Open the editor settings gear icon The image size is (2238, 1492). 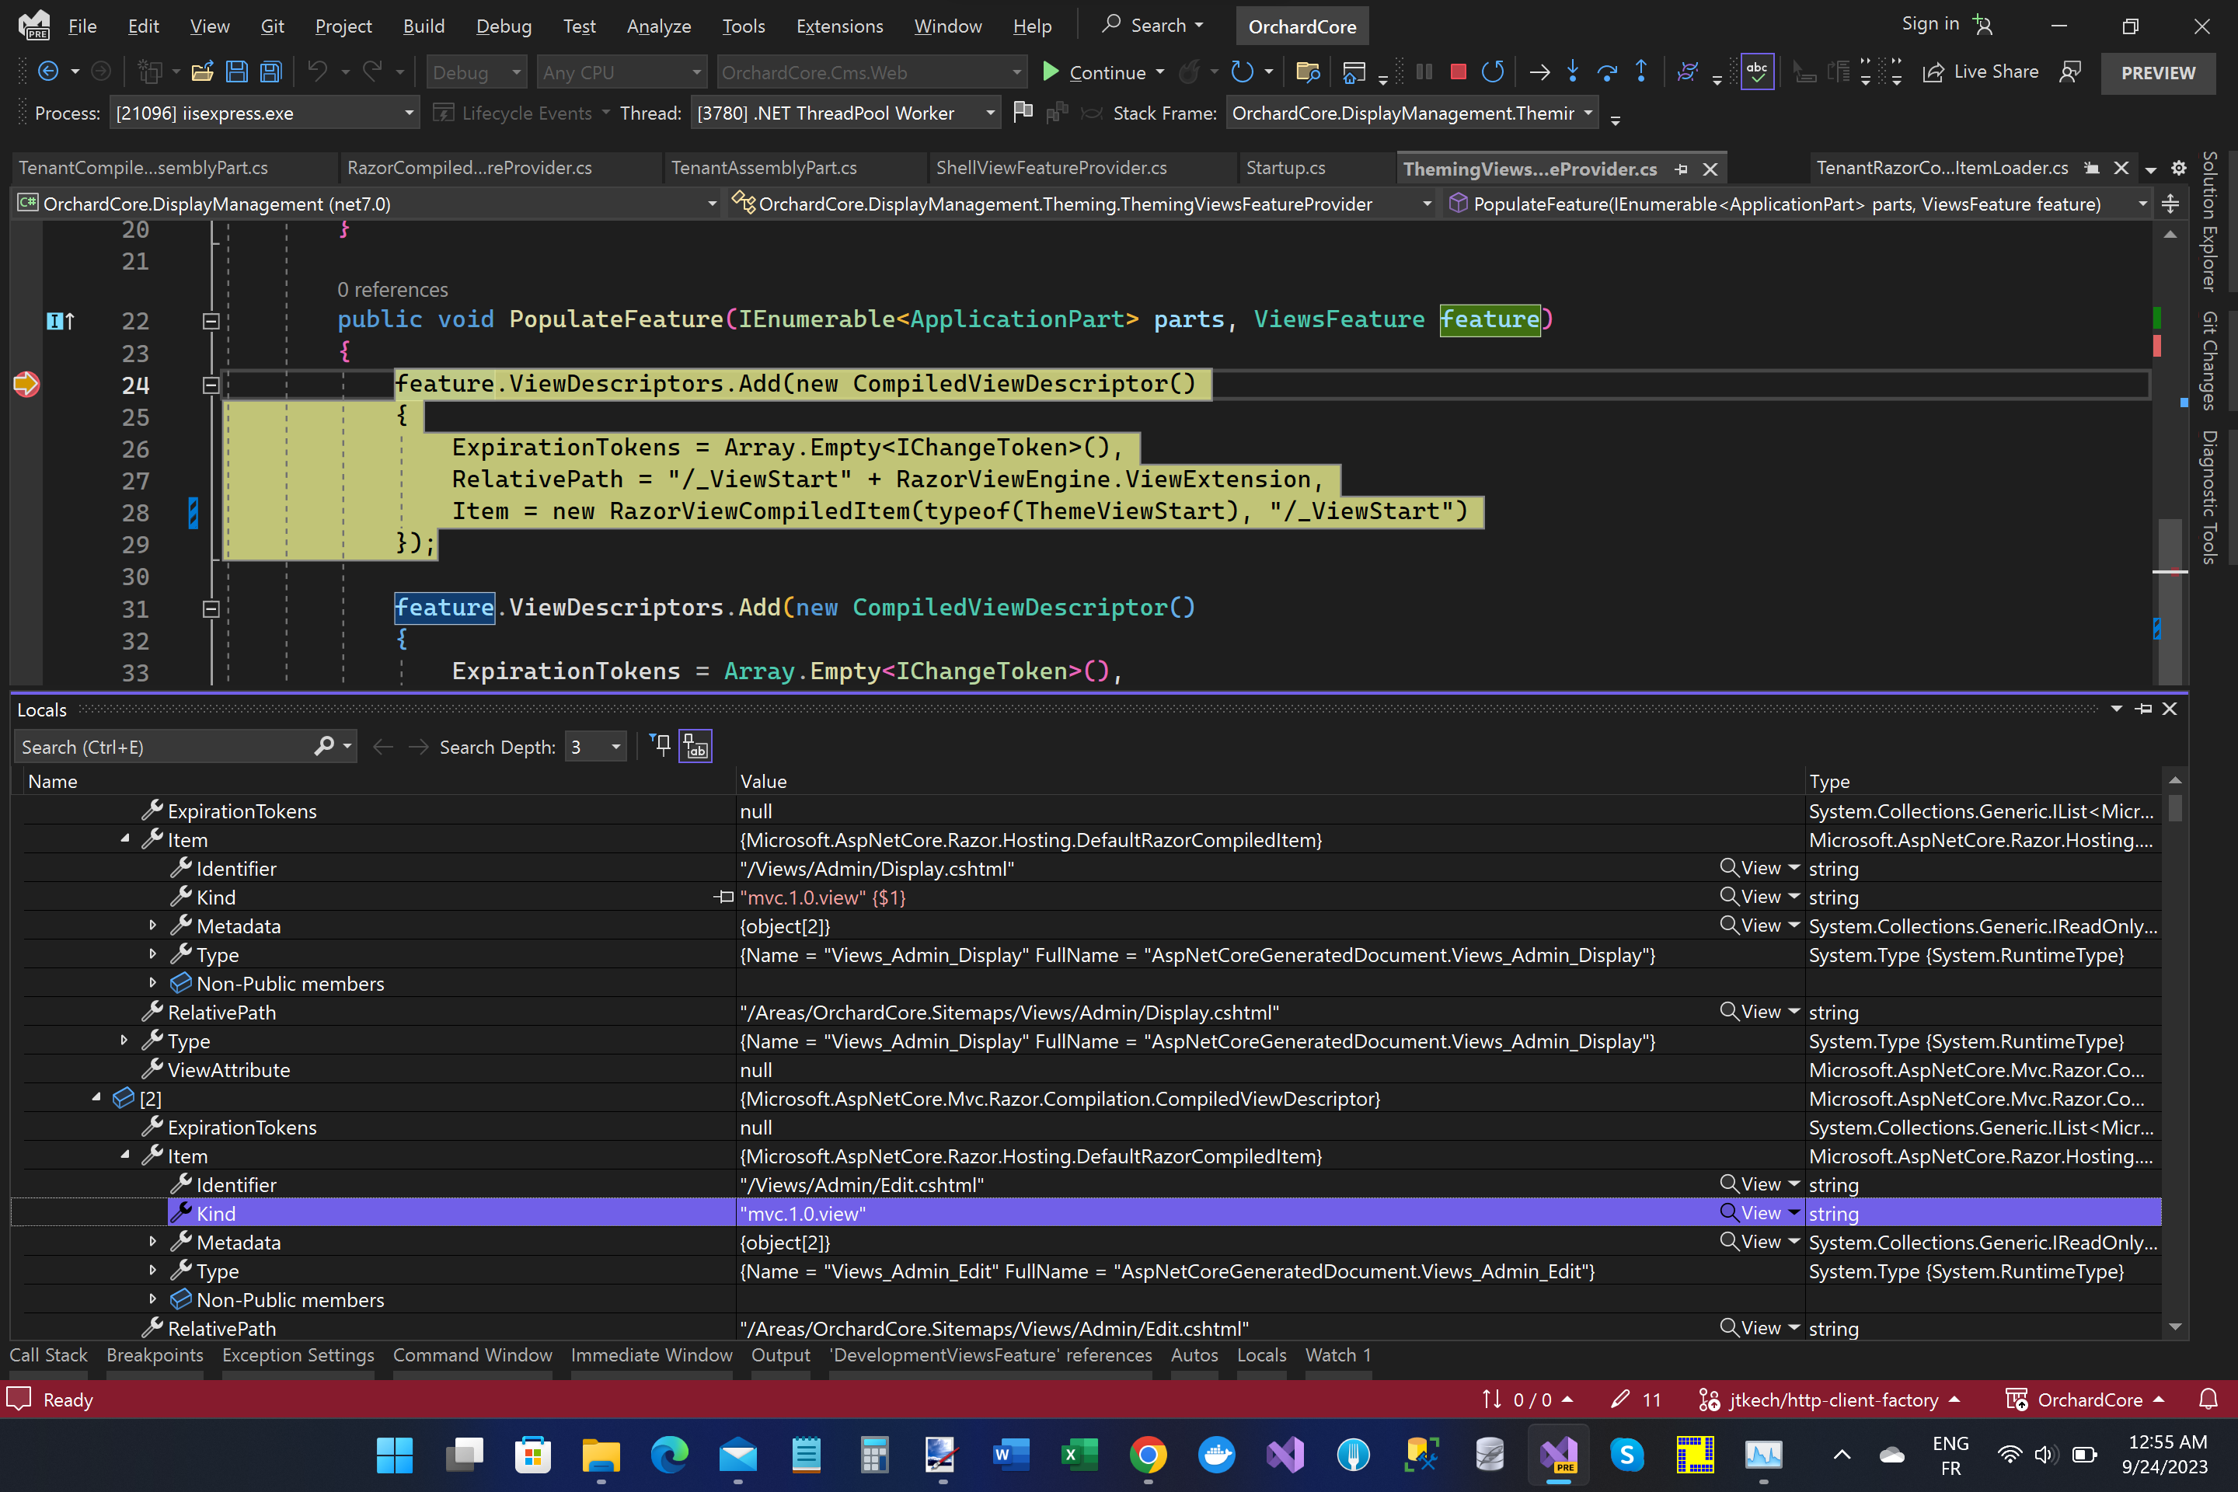(2179, 169)
